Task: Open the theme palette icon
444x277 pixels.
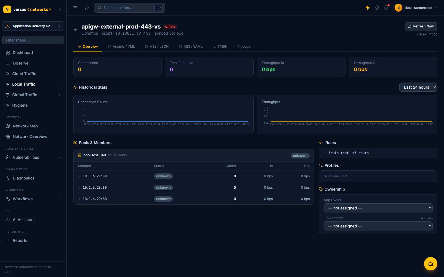Action: tap(377, 8)
